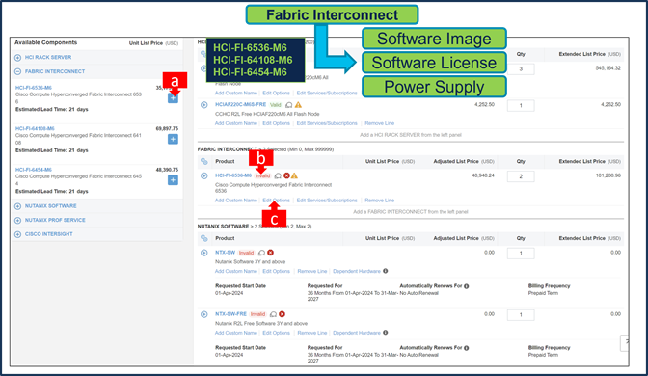Add HCI-FI-64108-M6 with its plus button

[x=173, y=139]
